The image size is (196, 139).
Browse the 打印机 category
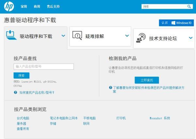click(x=121, y=118)
